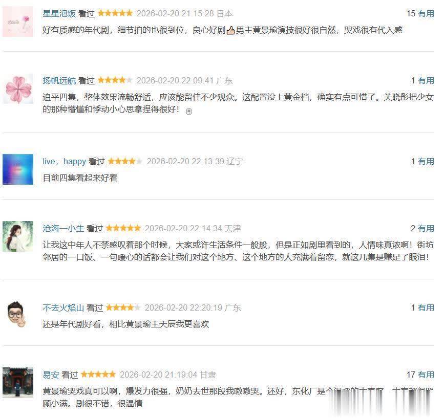Click the five-star rating by 星星泡饭
Screen dimensions: 444x418
(115, 13)
